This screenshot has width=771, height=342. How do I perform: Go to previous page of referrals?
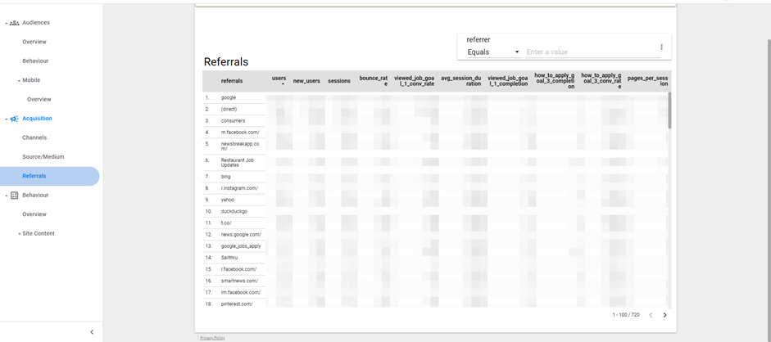651,315
